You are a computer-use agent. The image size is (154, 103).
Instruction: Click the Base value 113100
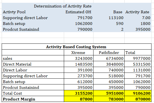[x=116, y=18]
